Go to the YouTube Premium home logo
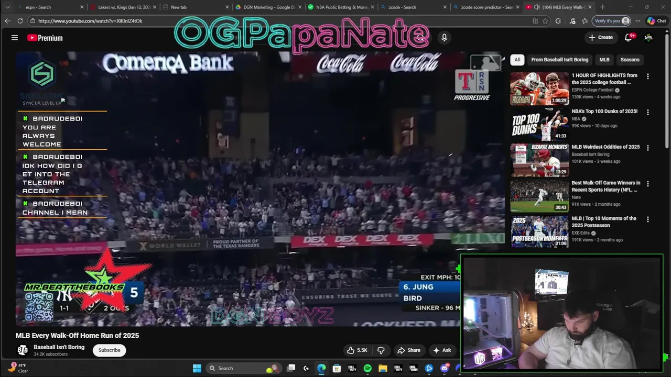 45,38
